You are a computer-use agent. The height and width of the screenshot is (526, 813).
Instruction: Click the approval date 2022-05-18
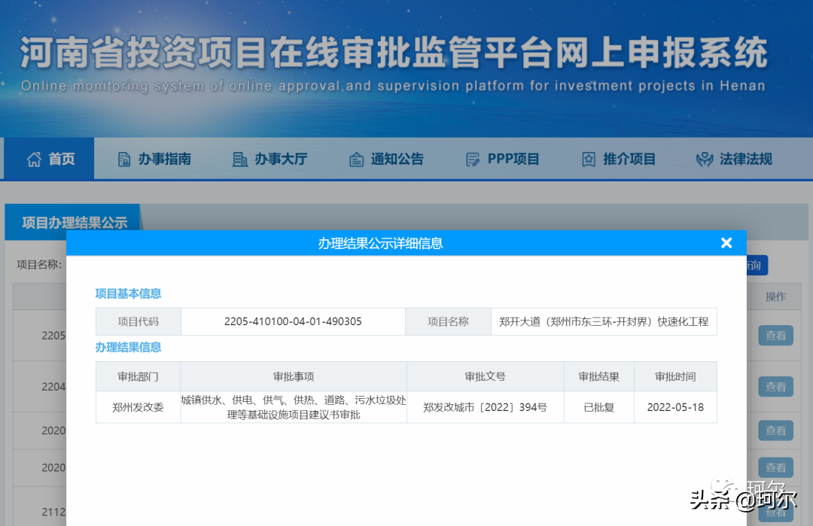tap(675, 407)
